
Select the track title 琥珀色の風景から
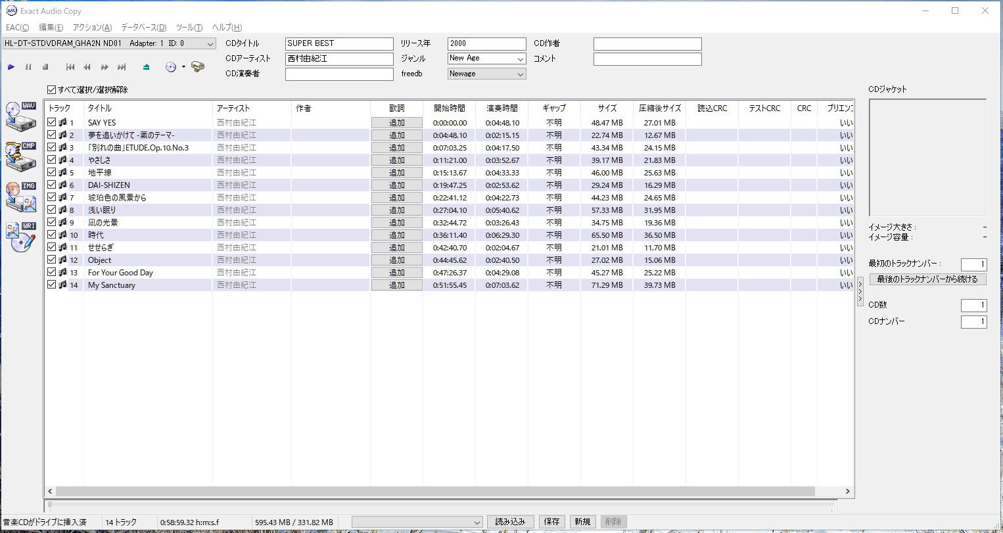(x=117, y=198)
